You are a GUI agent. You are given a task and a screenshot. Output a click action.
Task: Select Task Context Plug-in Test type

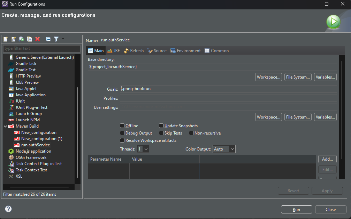click(38, 164)
